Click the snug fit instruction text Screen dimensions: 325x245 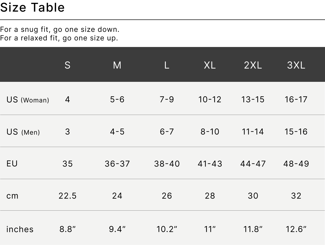(x=60, y=30)
